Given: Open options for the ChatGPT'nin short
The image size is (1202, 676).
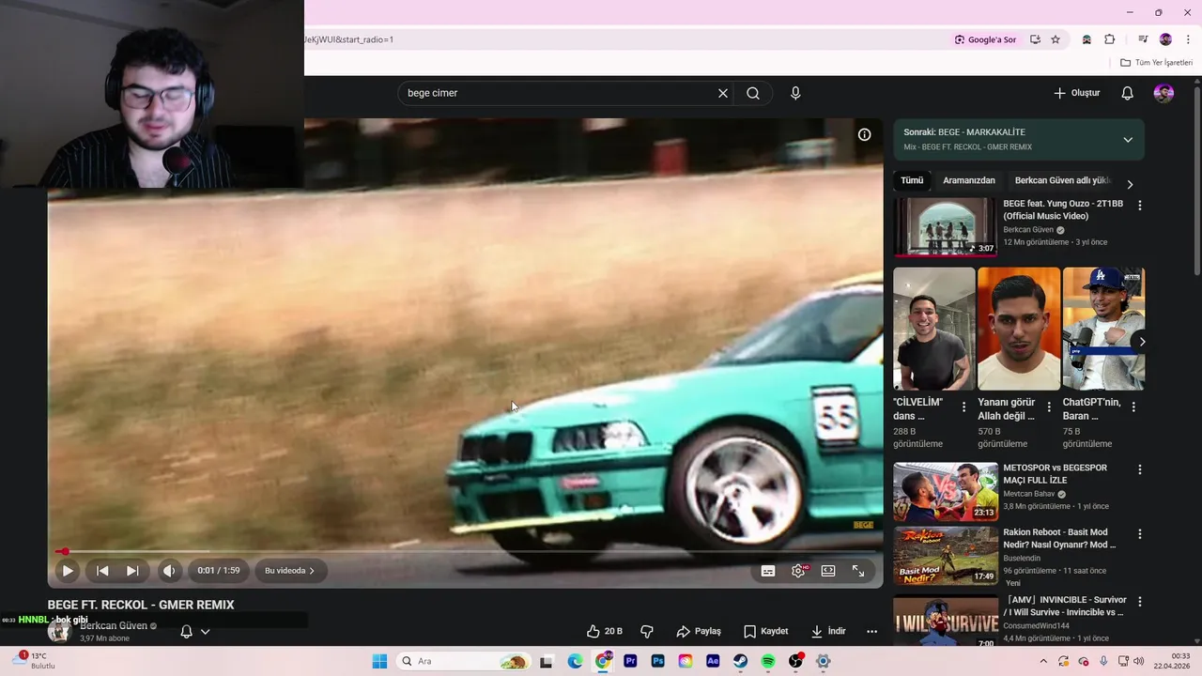Looking at the screenshot, I should (1133, 407).
